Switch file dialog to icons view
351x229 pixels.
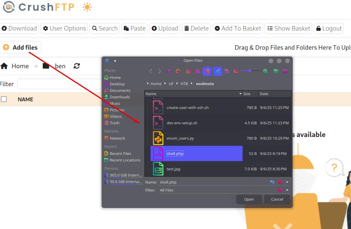point(189,71)
